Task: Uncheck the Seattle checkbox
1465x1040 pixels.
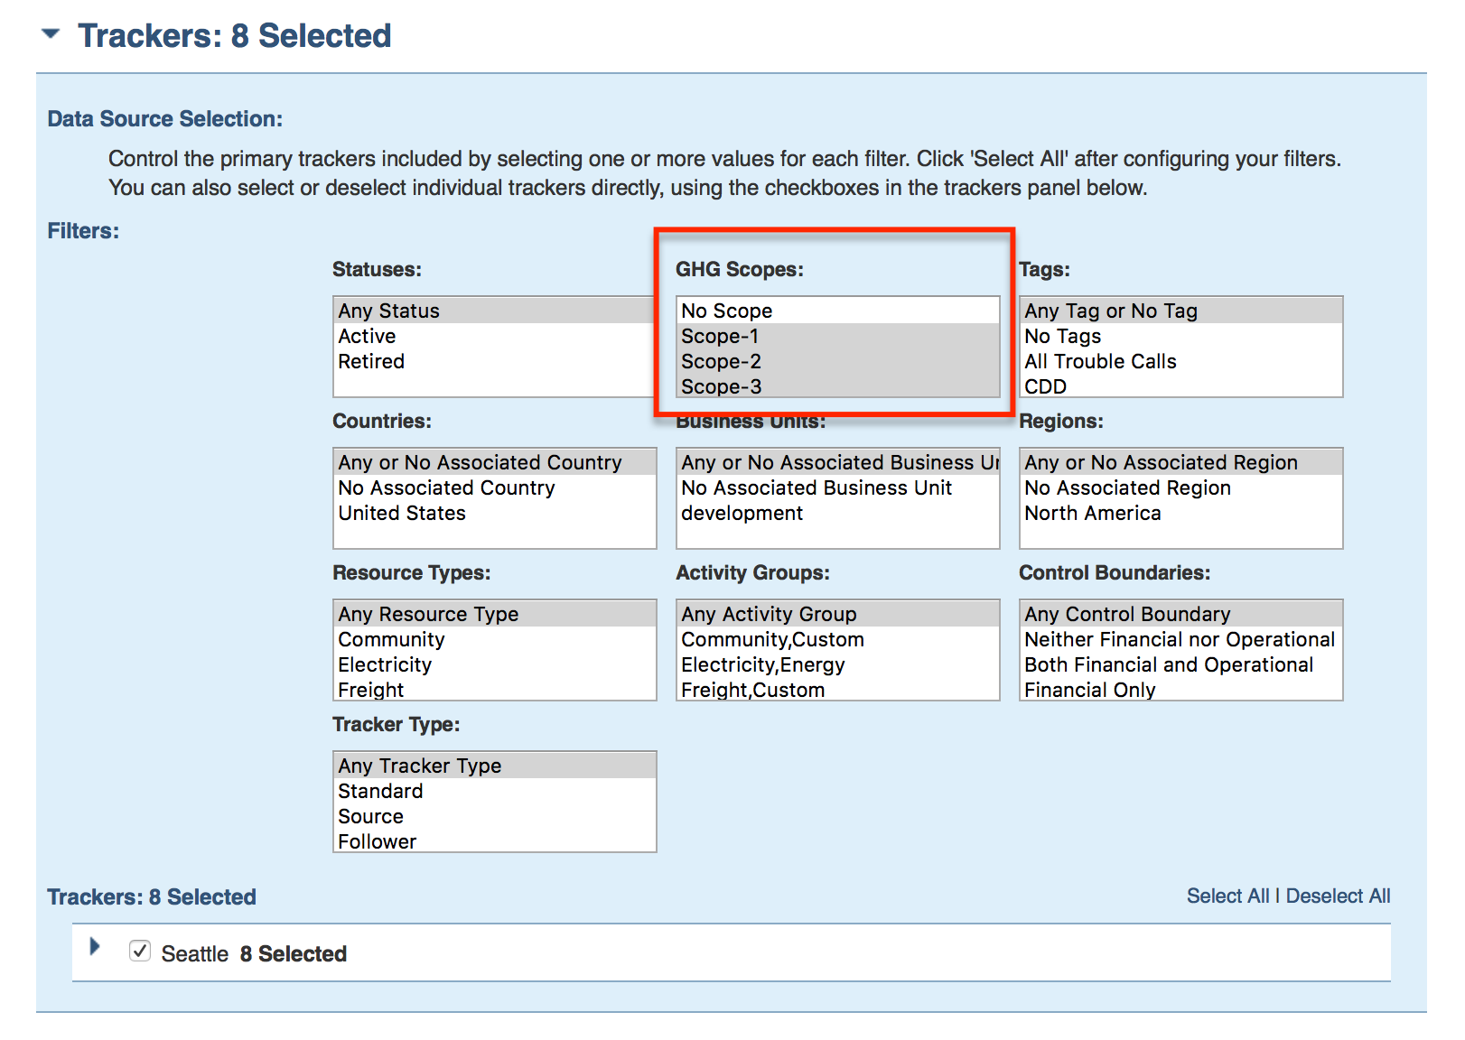Action: [140, 951]
